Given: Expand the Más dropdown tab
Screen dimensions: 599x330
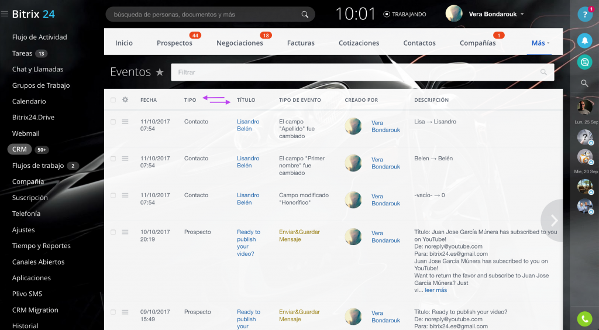Looking at the screenshot, I should click(540, 43).
